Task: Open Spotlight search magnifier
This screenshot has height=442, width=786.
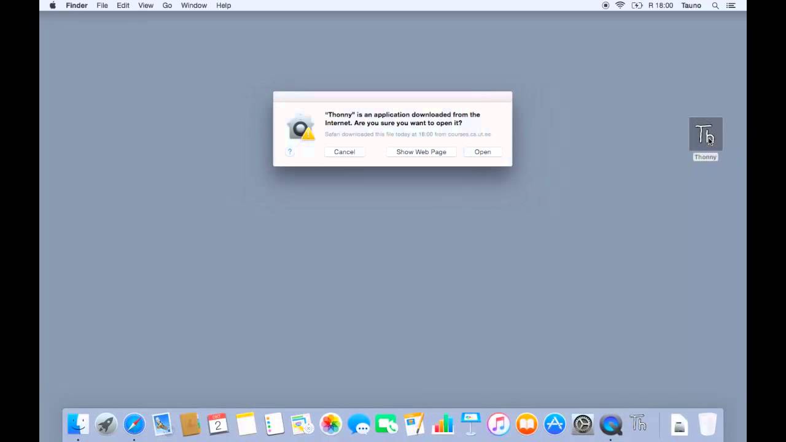Action: pyautogui.click(x=715, y=6)
